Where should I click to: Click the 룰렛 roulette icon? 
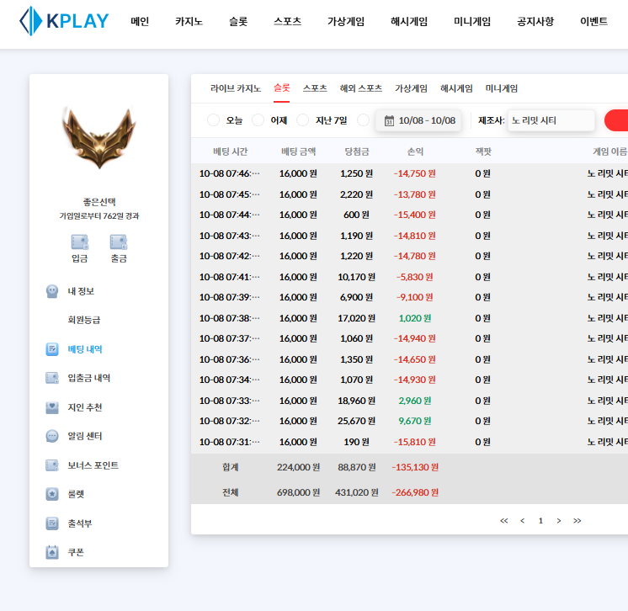pos(52,494)
